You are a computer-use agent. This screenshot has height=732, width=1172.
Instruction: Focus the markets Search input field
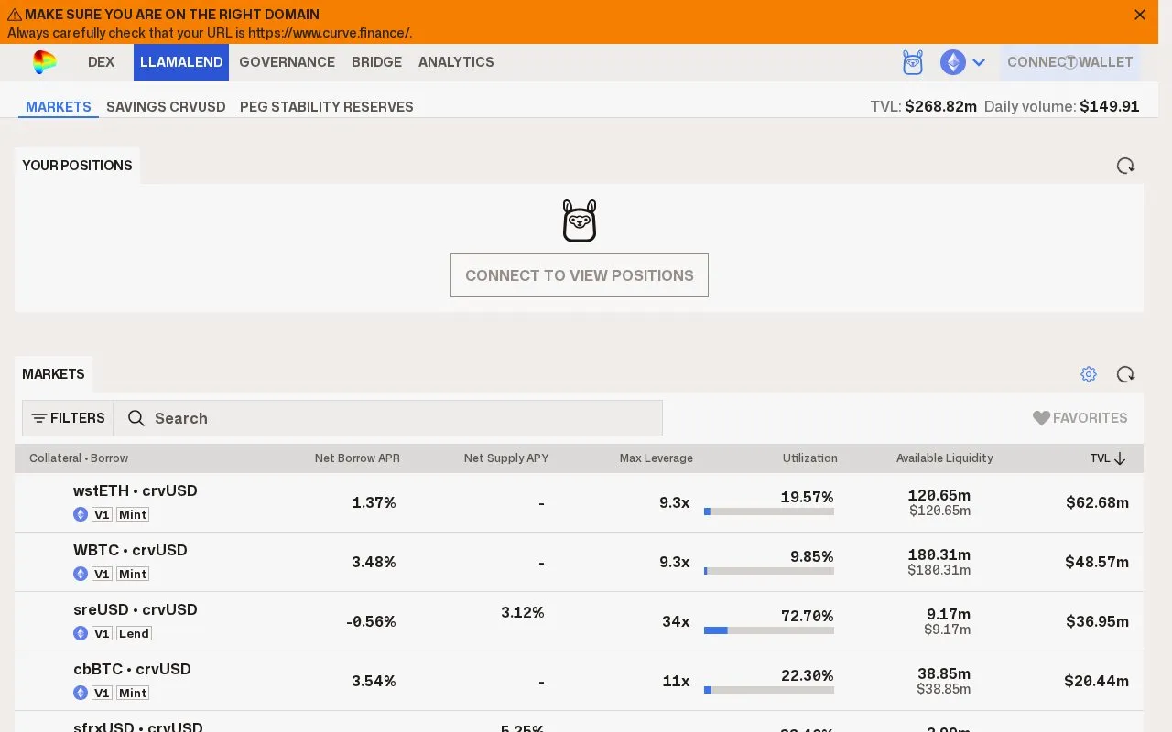[x=388, y=418]
